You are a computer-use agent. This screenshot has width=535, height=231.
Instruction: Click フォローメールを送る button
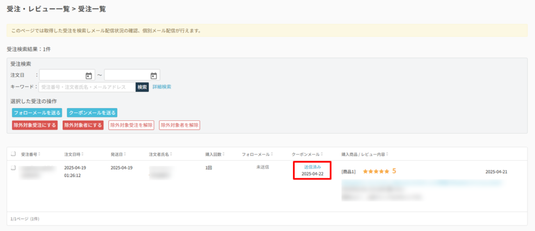coord(37,113)
